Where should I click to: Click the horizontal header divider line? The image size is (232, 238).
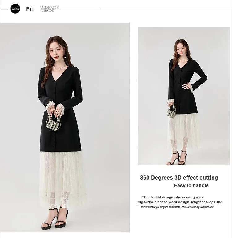click(x=146, y=9)
